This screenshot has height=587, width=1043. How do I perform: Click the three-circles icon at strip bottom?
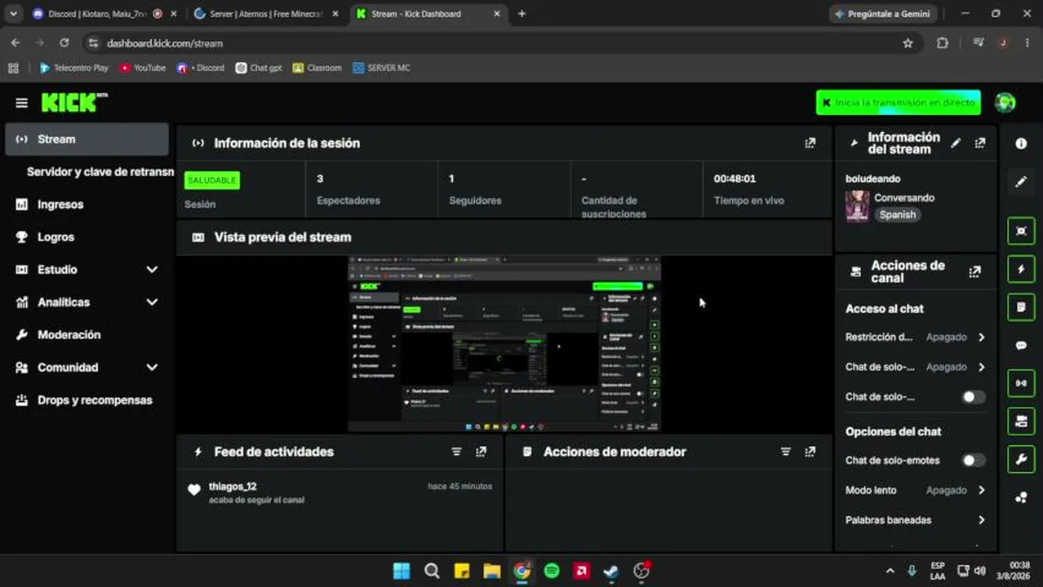coord(1021,497)
